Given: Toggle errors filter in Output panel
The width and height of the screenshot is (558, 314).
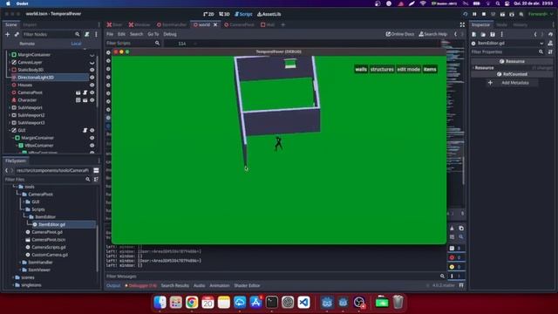Looking at the screenshot, I should click(x=455, y=257).
